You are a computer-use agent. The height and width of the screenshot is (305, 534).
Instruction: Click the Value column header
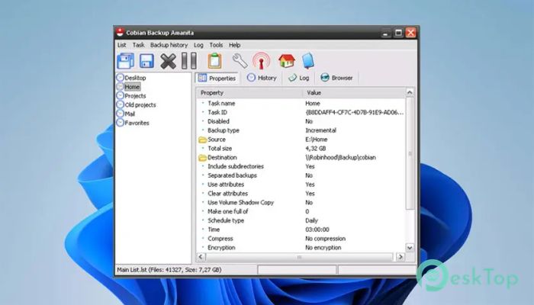(x=354, y=92)
